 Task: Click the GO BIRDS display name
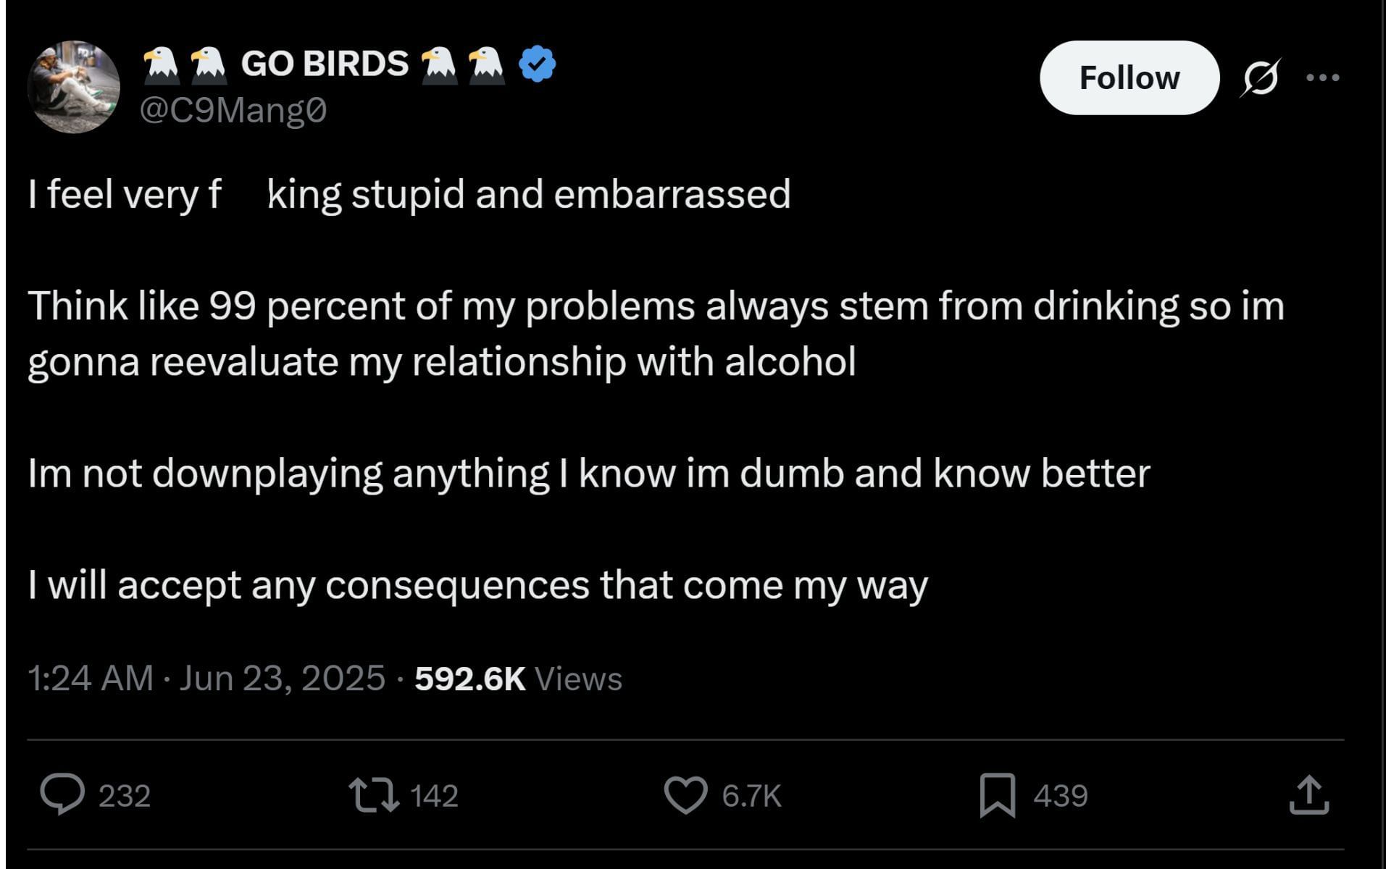(325, 64)
